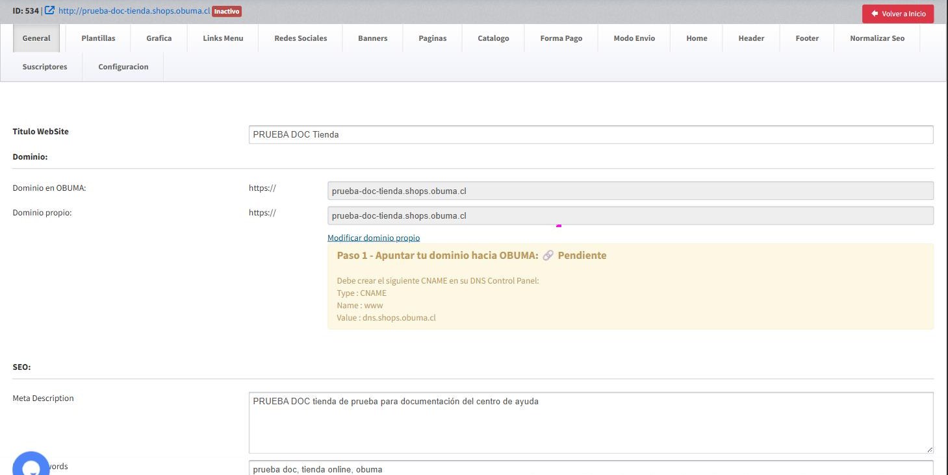Open the Configuracion tab

[123, 67]
